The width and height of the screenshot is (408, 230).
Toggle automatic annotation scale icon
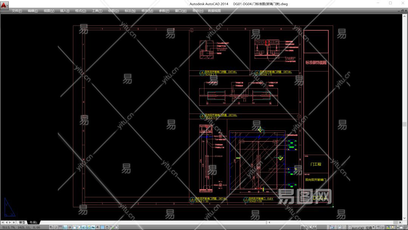point(344,227)
